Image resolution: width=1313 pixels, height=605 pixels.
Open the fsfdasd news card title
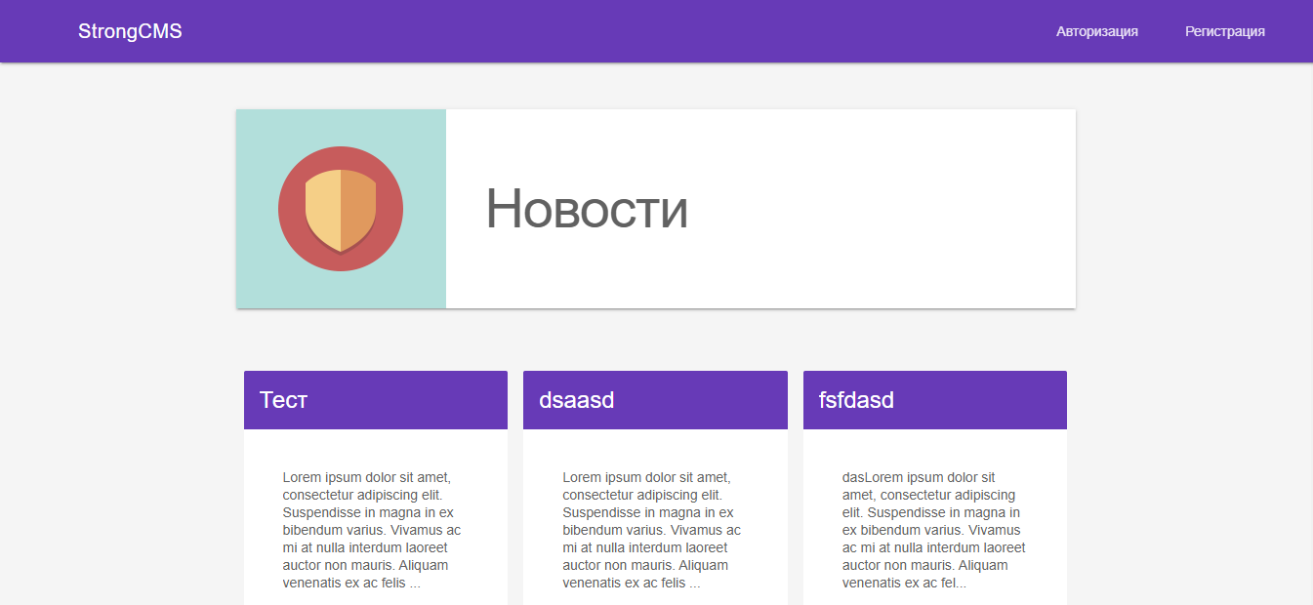(856, 400)
